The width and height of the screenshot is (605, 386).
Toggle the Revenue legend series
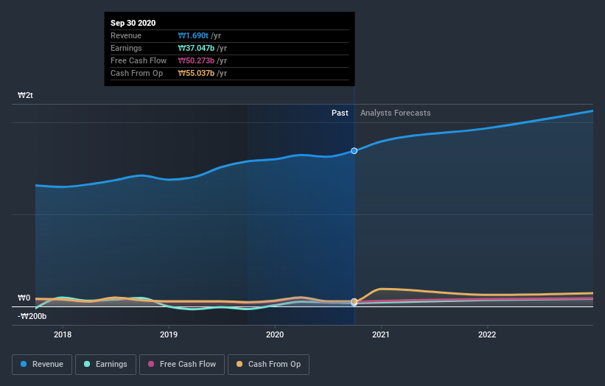tap(42, 365)
